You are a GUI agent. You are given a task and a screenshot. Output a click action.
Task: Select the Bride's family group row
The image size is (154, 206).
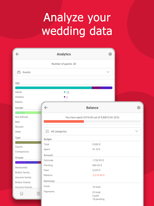coord(22,173)
